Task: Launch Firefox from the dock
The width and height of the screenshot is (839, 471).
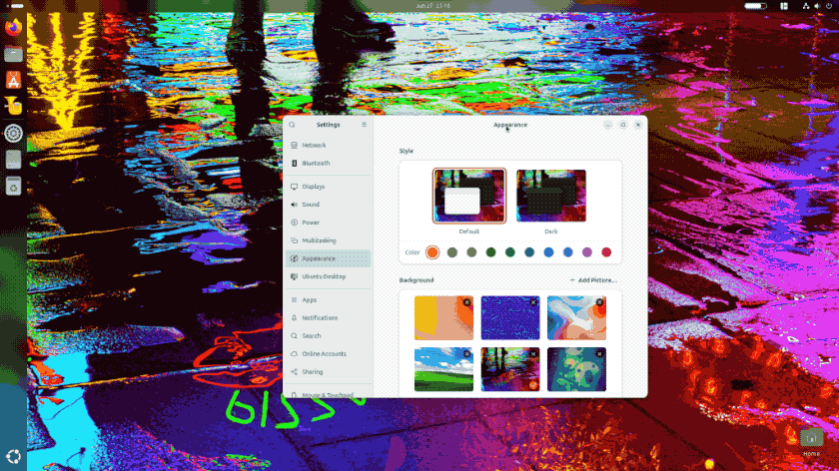Action: coord(13,27)
